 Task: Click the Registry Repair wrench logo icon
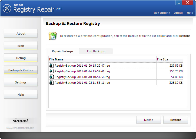7,8
